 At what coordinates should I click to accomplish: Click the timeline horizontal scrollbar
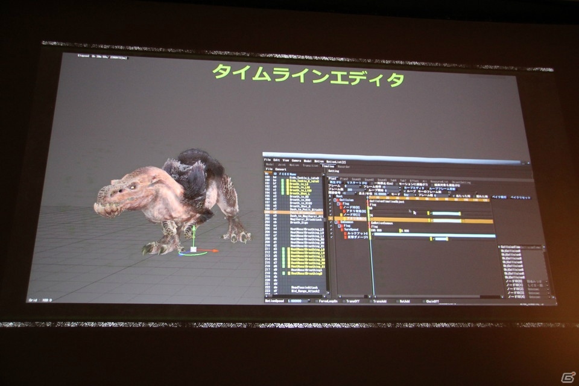438,297
